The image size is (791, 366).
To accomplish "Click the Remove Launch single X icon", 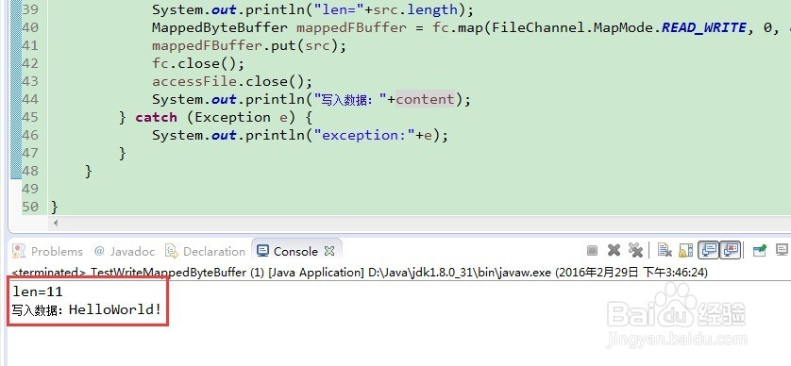I will [x=614, y=250].
